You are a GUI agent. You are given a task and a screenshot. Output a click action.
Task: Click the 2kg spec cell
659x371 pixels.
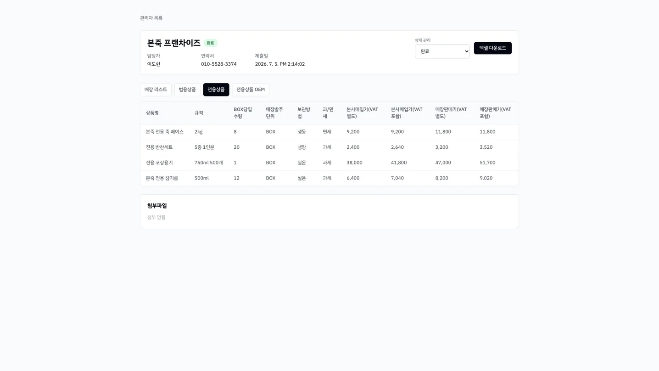(198, 132)
